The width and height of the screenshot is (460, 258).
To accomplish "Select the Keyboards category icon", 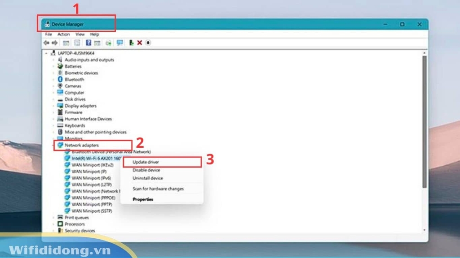I will [60, 125].
